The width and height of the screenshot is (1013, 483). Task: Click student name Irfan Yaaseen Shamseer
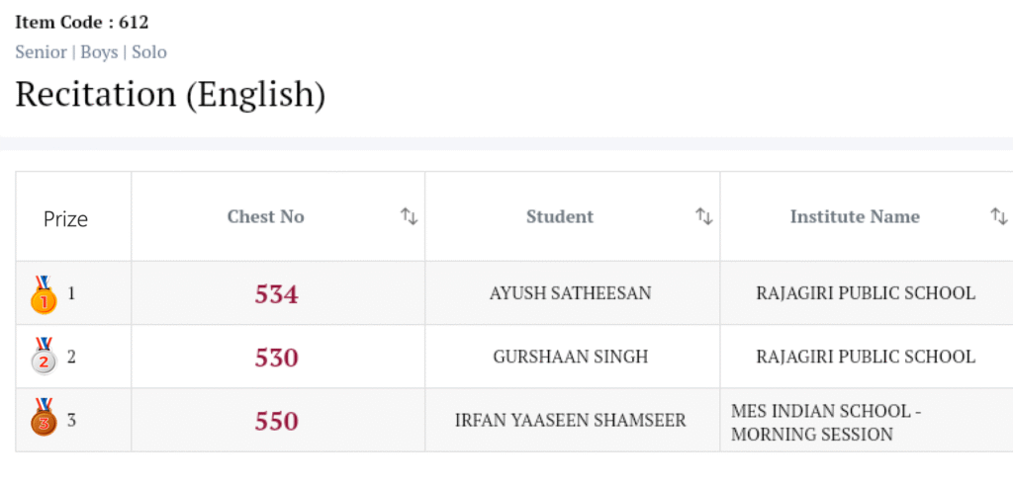tap(570, 420)
